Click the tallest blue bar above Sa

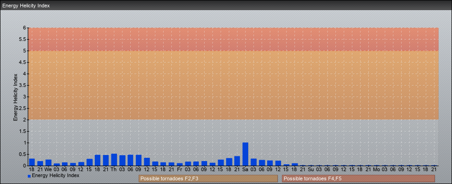245,154
